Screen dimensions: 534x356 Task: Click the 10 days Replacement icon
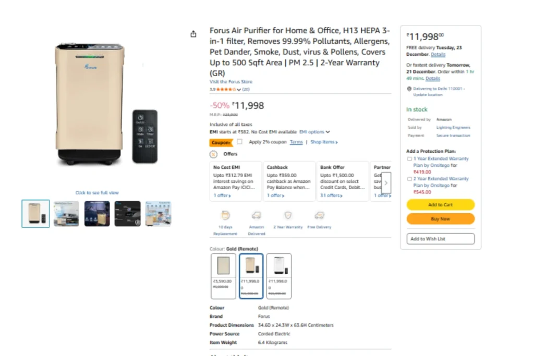[x=225, y=215]
